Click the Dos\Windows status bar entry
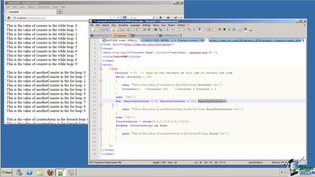 [256, 162]
